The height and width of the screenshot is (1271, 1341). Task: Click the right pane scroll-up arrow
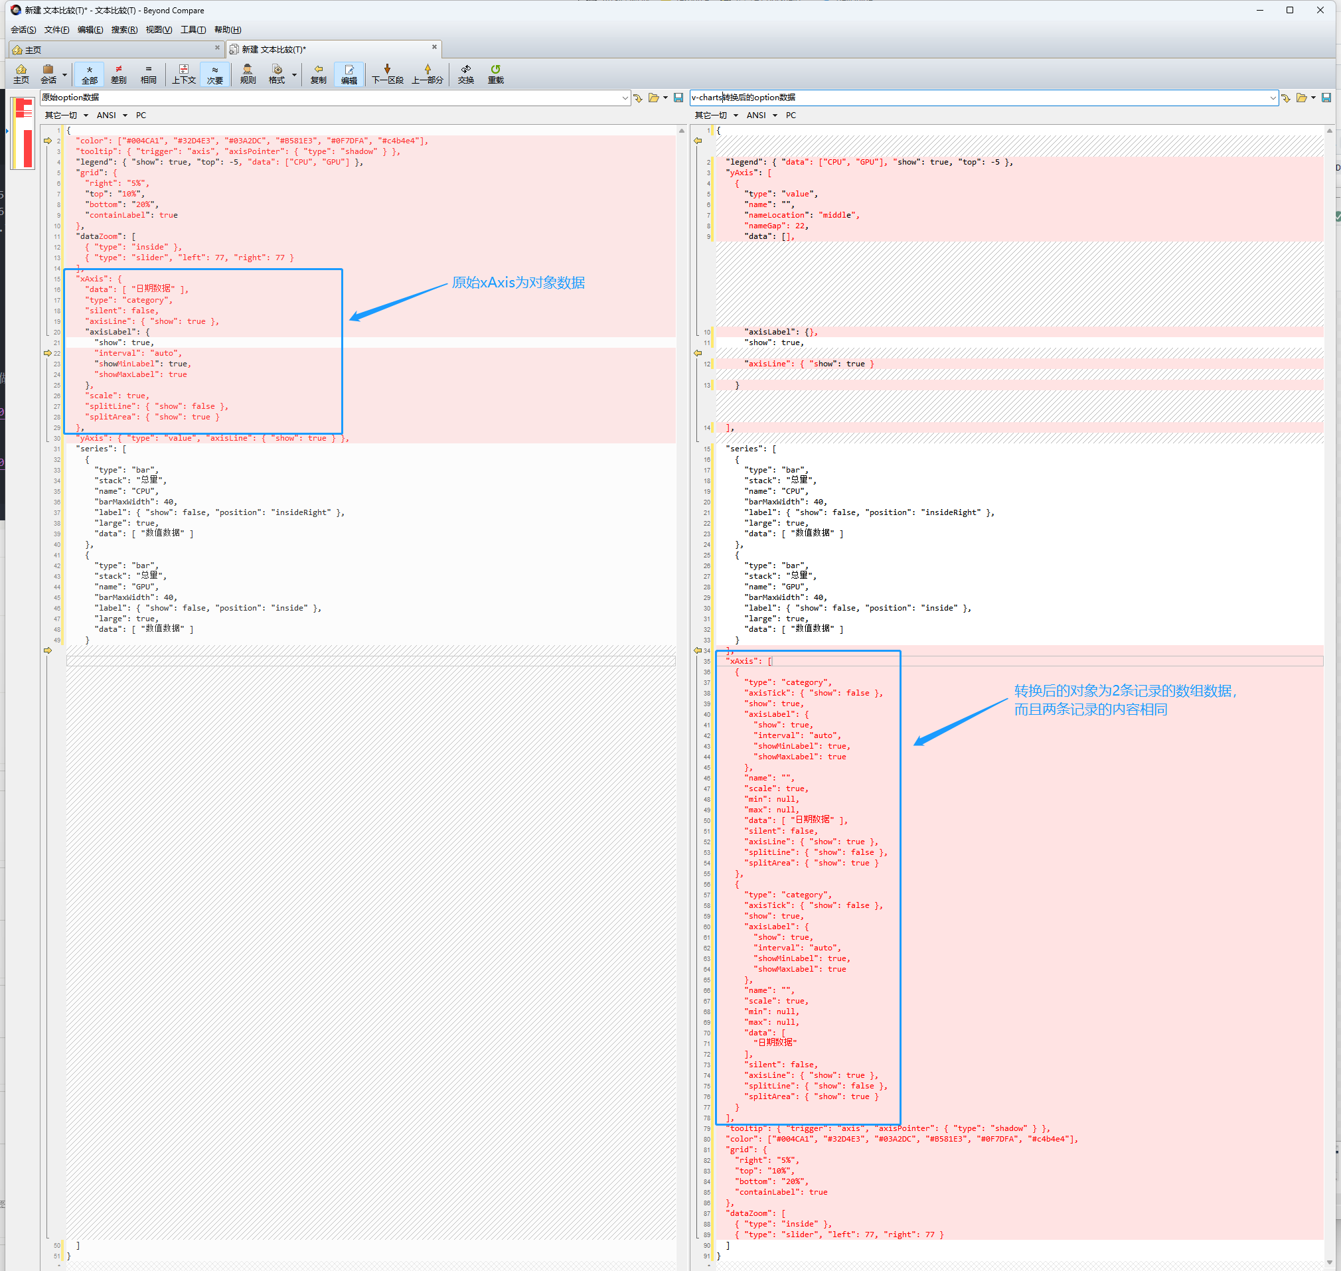[1330, 131]
